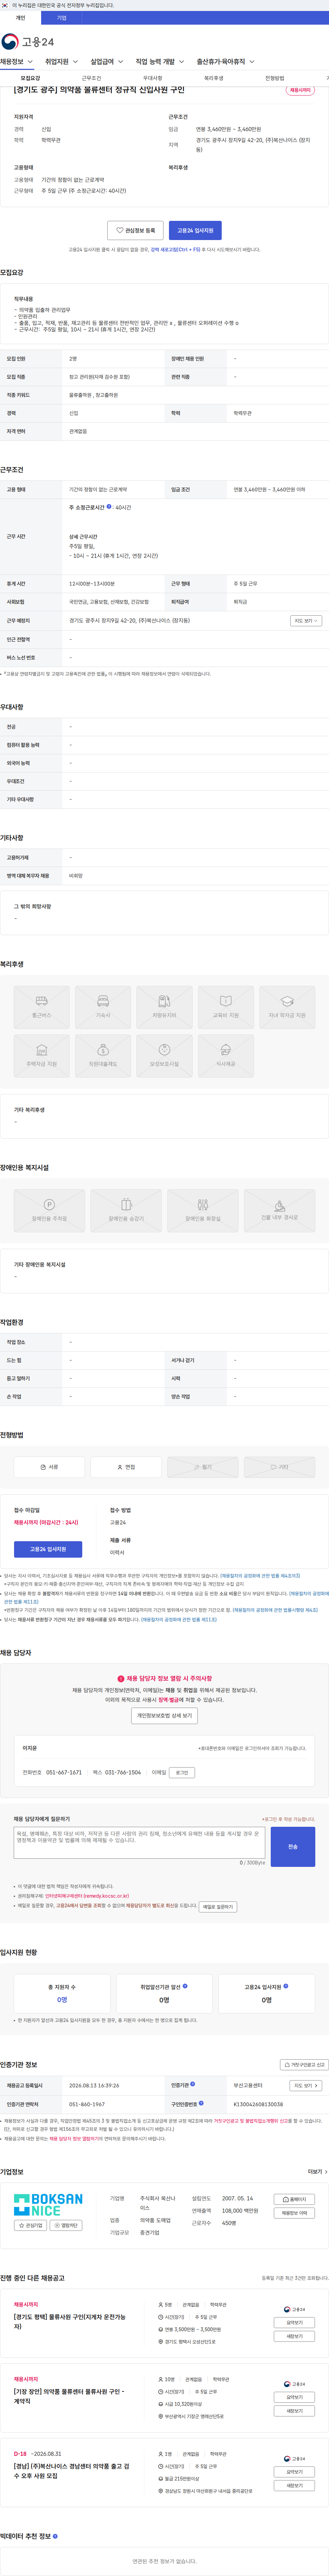This screenshot has height=2576, width=329.
Task: Click the 자녀 학자금 지원 welfare icon
Action: pyautogui.click(x=287, y=1007)
